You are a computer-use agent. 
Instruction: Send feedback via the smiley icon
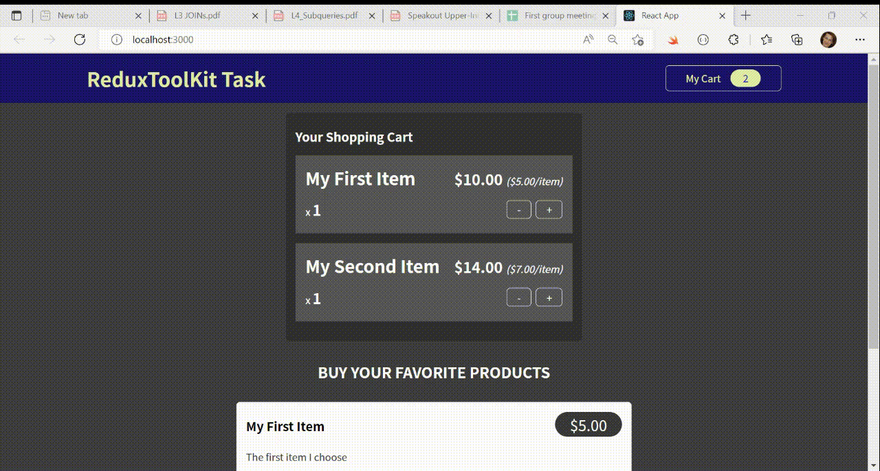[x=703, y=39]
